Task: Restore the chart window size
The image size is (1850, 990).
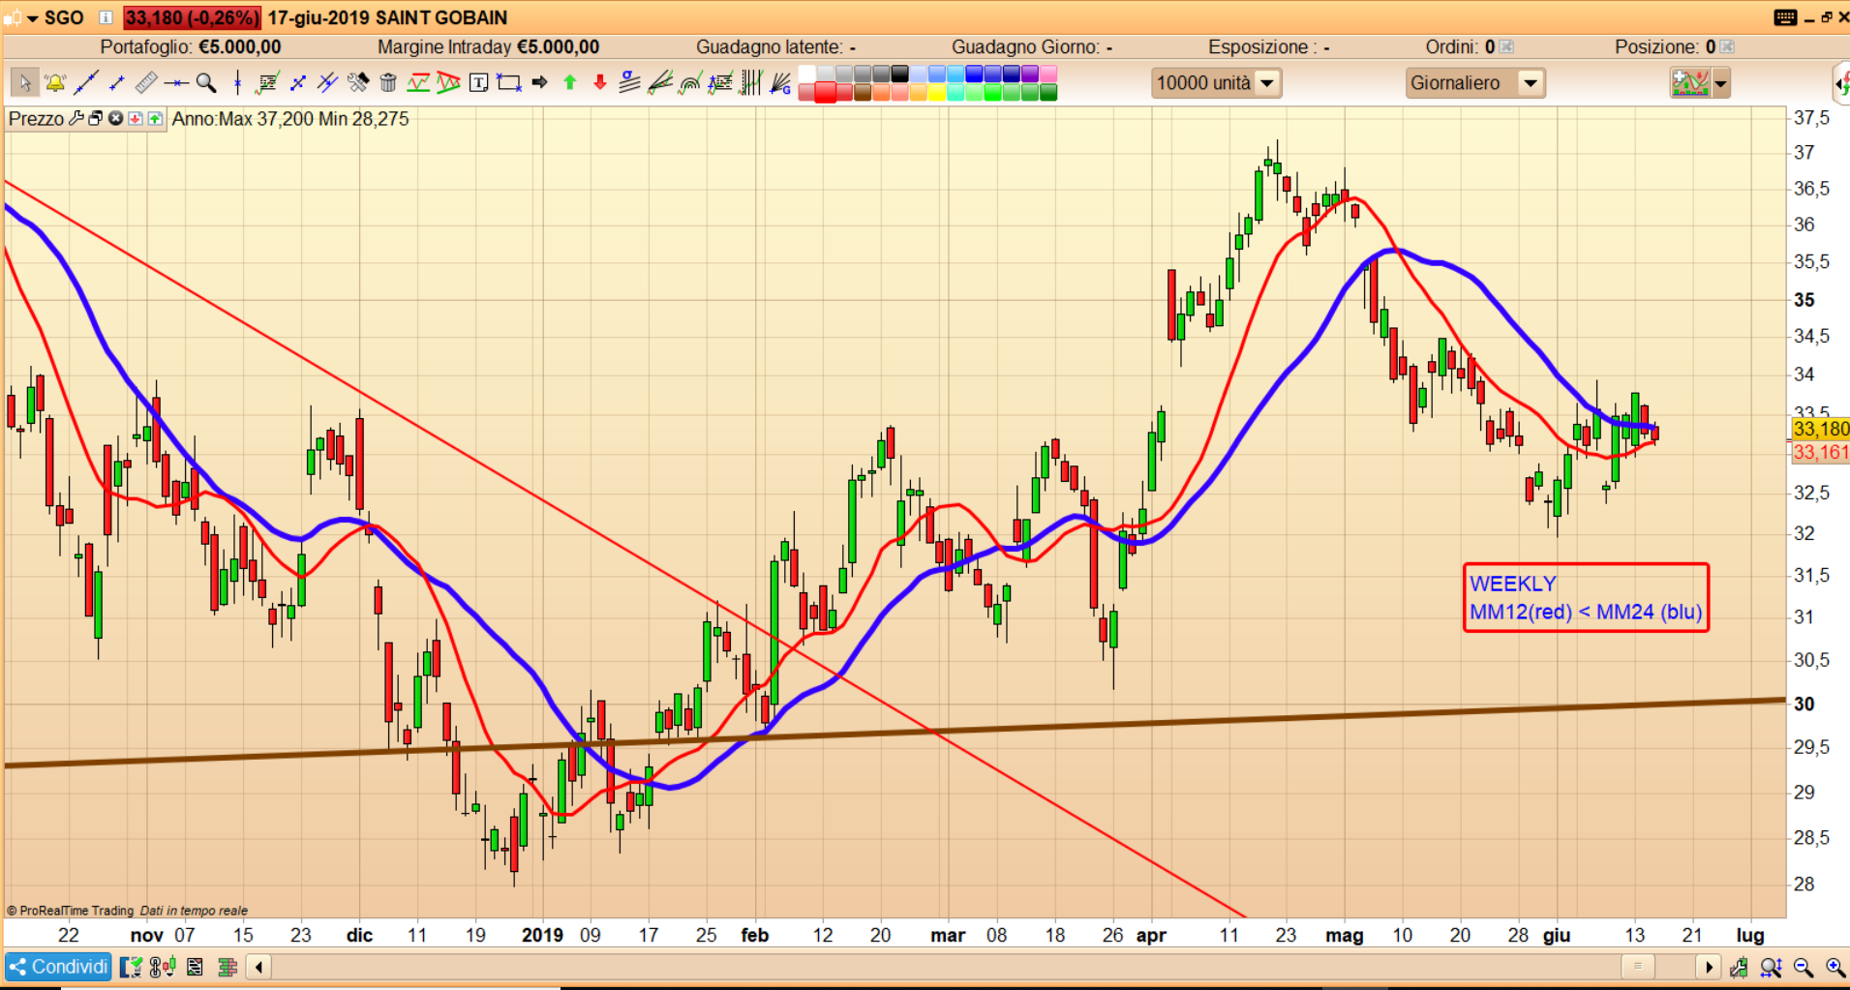Action: coord(1826,17)
